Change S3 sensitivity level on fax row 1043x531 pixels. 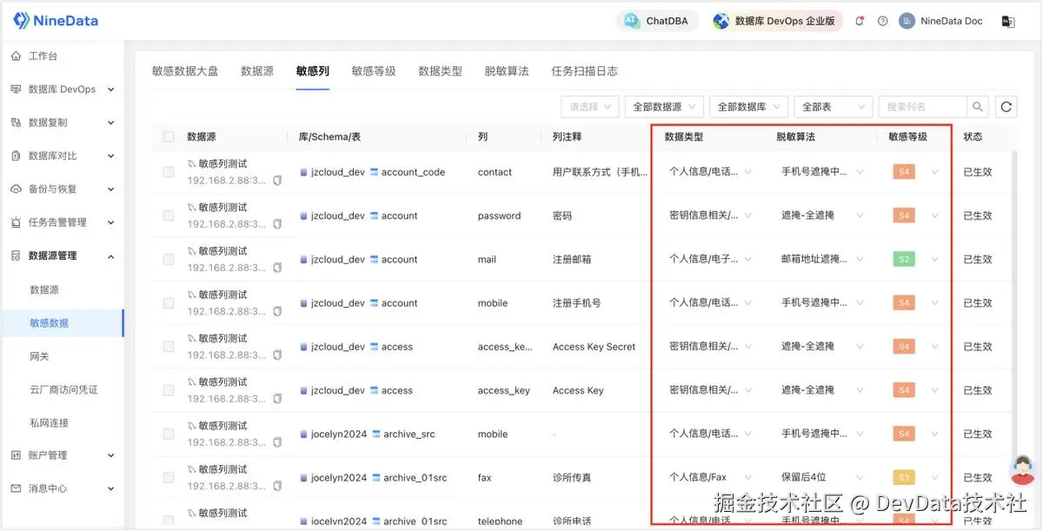(x=916, y=477)
